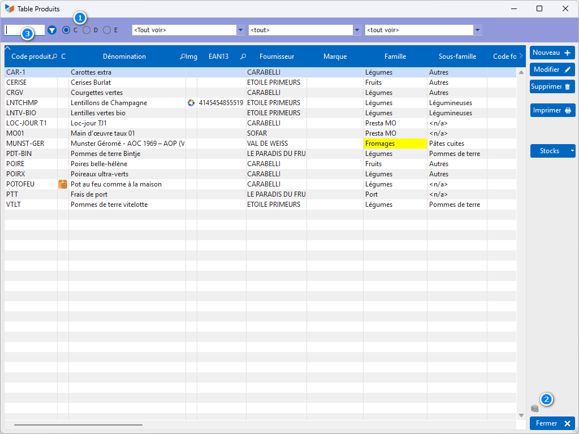This screenshot has height=434, width=579.
Task: Click the magnifier in the Dénomination header
Action: pyautogui.click(x=183, y=57)
